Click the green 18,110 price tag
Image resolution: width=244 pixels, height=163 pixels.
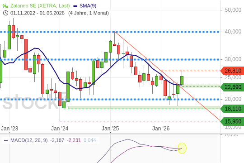232,109
